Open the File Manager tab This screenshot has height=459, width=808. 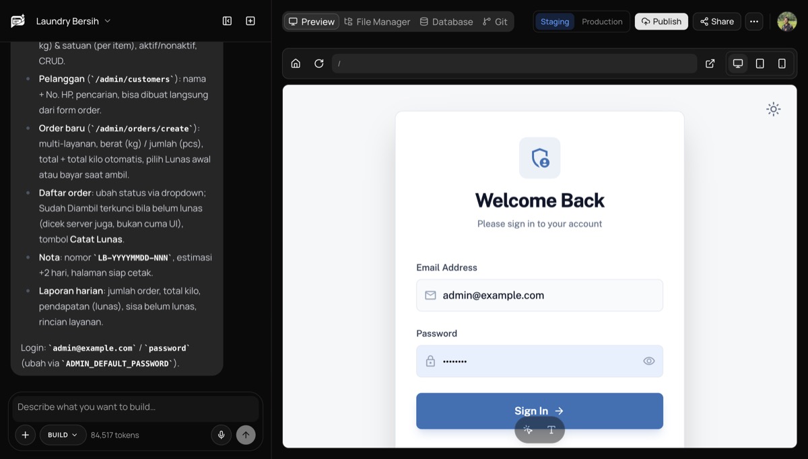[377, 22]
